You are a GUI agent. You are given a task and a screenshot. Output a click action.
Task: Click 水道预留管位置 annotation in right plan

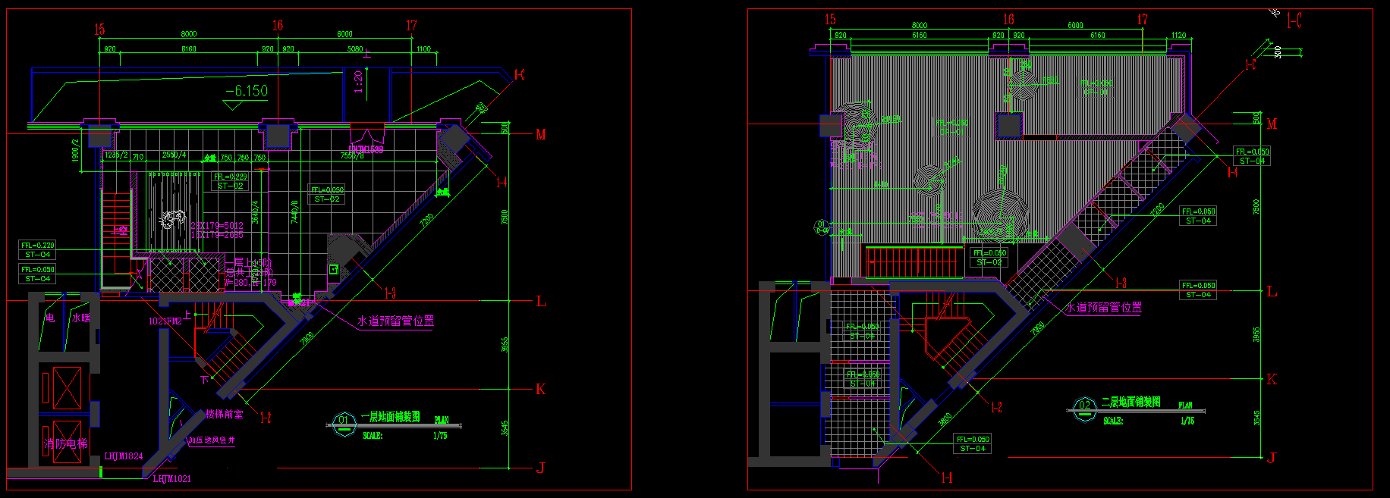coord(1104,308)
